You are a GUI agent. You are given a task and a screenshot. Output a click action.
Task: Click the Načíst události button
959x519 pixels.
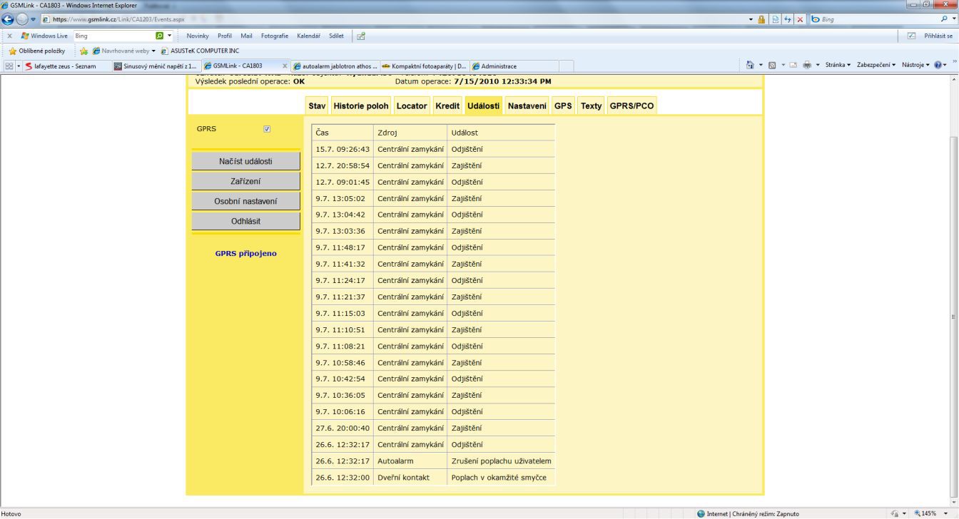pyautogui.click(x=245, y=161)
